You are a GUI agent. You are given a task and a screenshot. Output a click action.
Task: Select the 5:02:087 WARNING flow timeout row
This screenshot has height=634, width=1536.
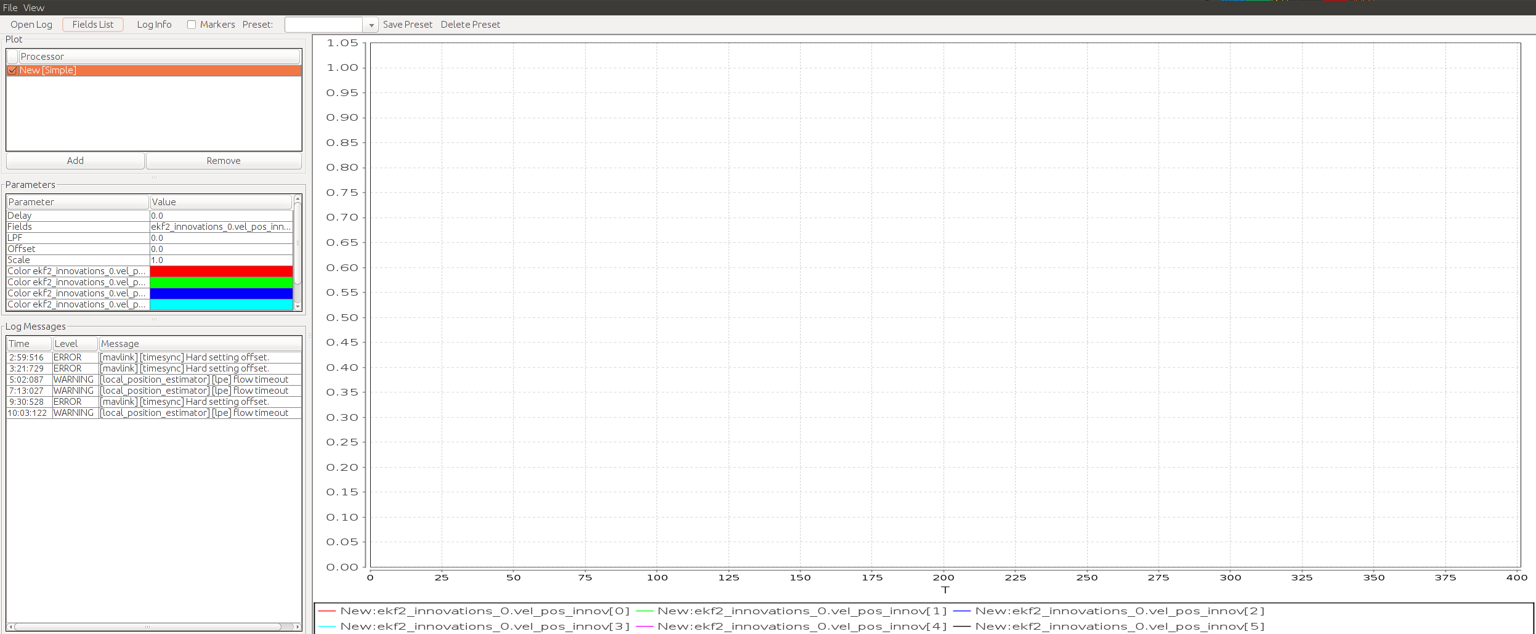tap(154, 380)
